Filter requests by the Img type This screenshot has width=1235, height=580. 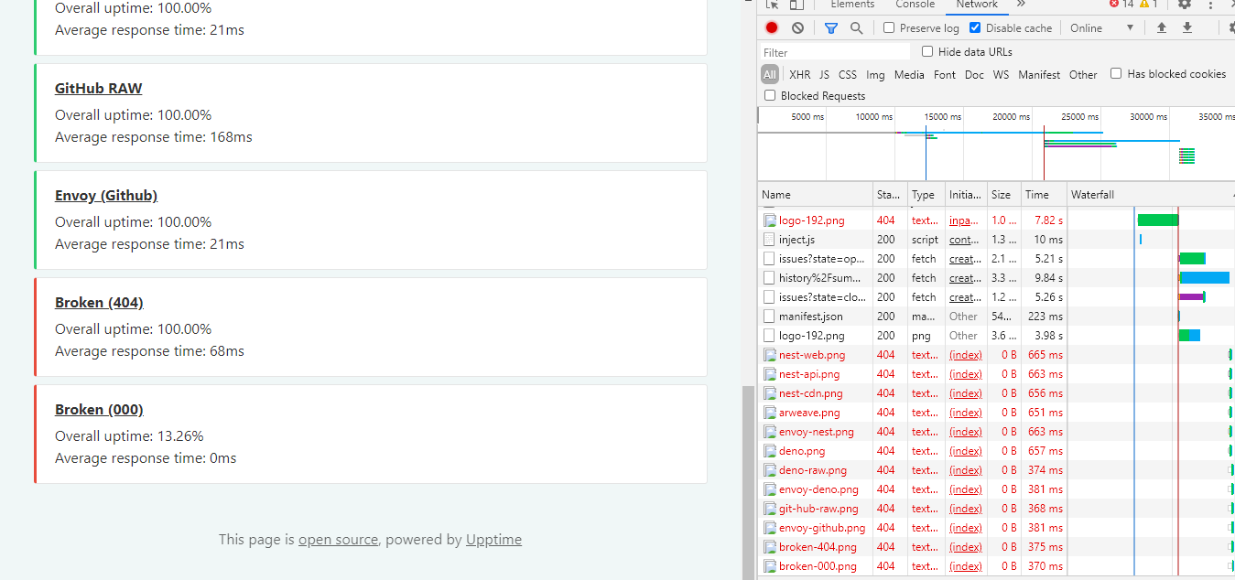[875, 74]
